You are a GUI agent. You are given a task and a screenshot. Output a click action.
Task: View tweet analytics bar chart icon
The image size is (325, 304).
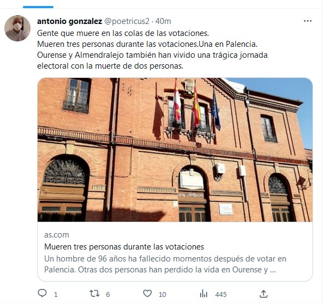point(203,294)
